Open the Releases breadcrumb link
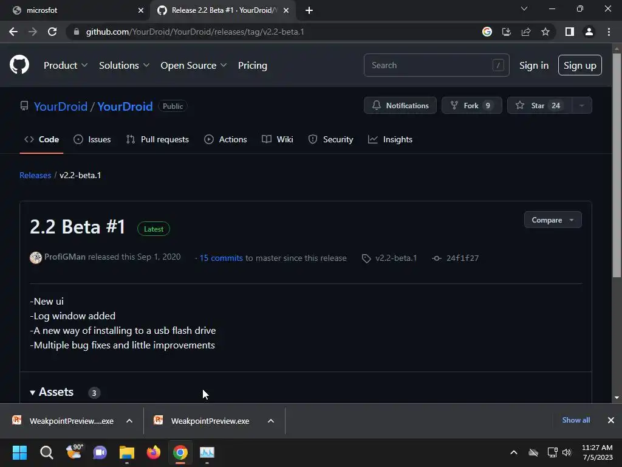 pyautogui.click(x=35, y=175)
